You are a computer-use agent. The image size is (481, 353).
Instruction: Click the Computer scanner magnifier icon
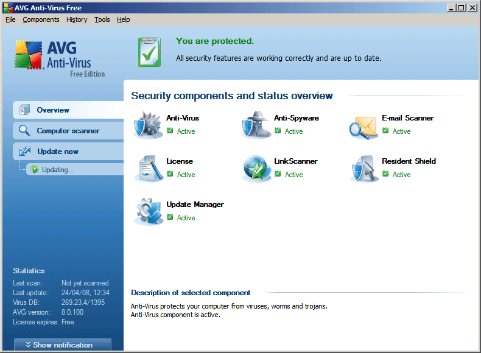click(24, 130)
